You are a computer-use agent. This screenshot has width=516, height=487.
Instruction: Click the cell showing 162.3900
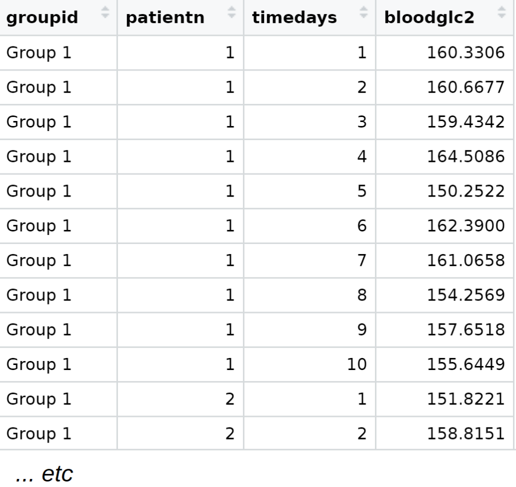(466, 226)
